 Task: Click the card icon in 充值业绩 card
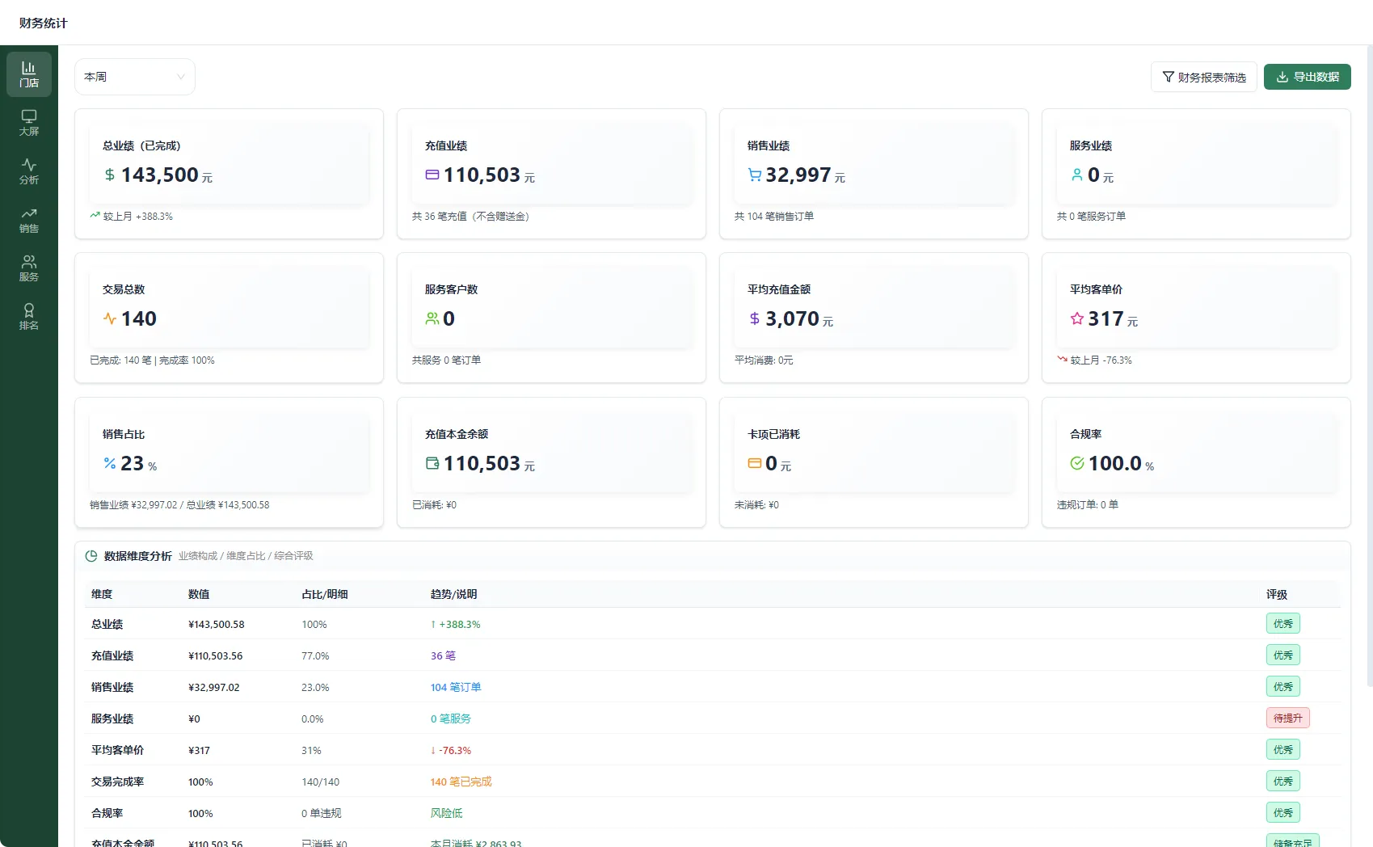coord(432,175)
